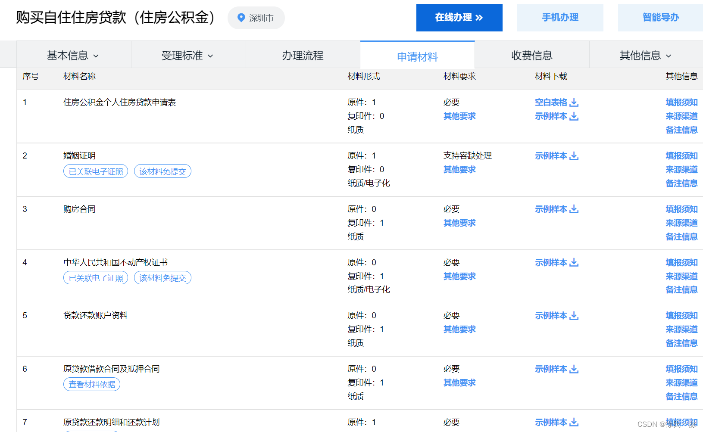Open 填报须知 for 购房合同
This screenshot has width=703, height=432.
click(x=681, y=209)
